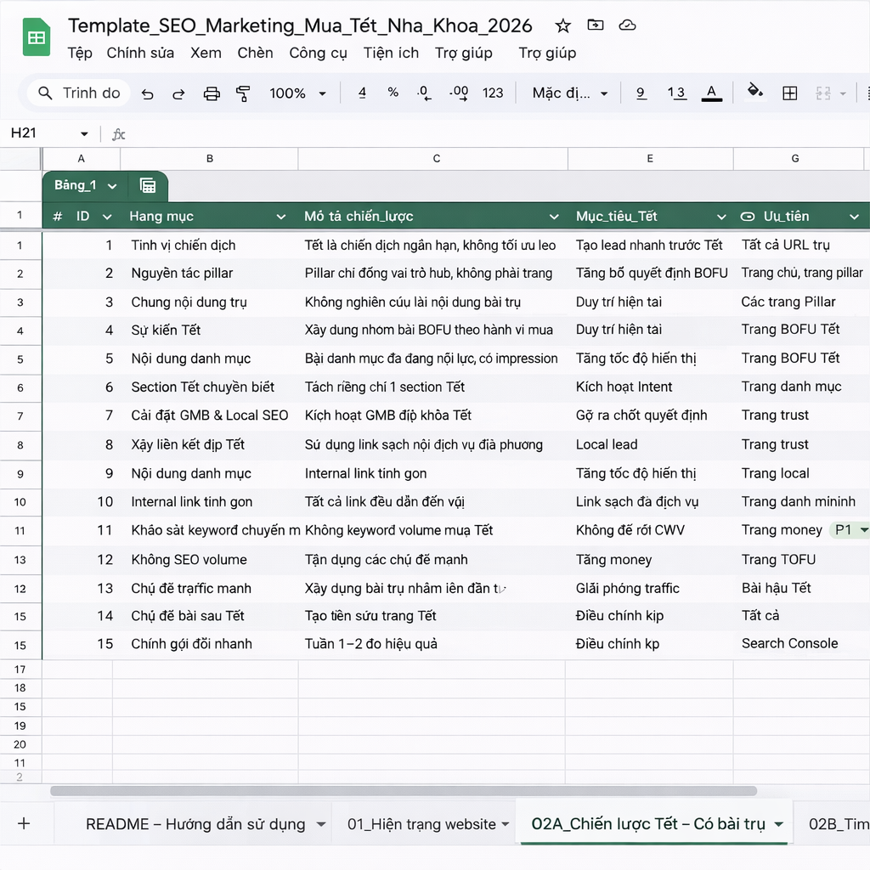Open the Chèn menu

tap(255, 54)
